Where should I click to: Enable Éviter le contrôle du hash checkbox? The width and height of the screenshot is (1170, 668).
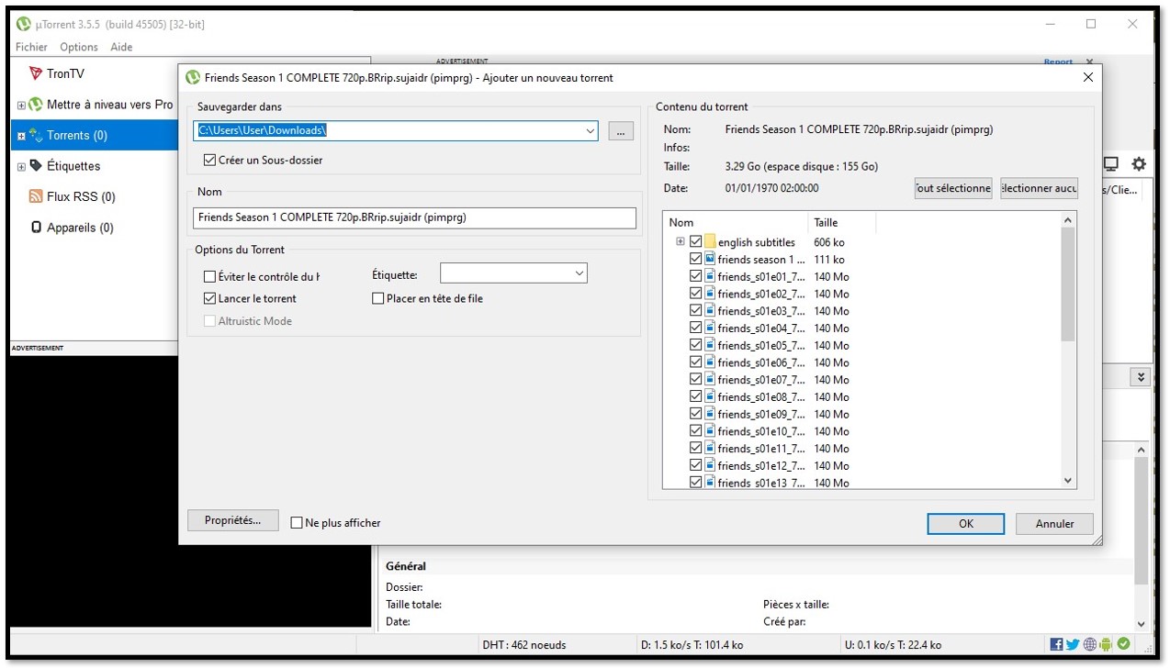pyautogui.click(x=209, y=276)
